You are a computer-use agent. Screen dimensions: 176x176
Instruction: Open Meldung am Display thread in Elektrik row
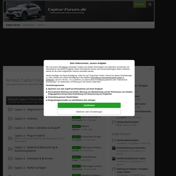point(92,147)
